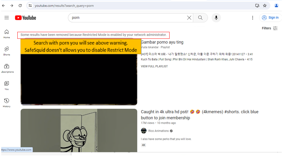The image size is (284, 156).
Task: Open Rico Animations channel name
Action: [x=159, y=131]
